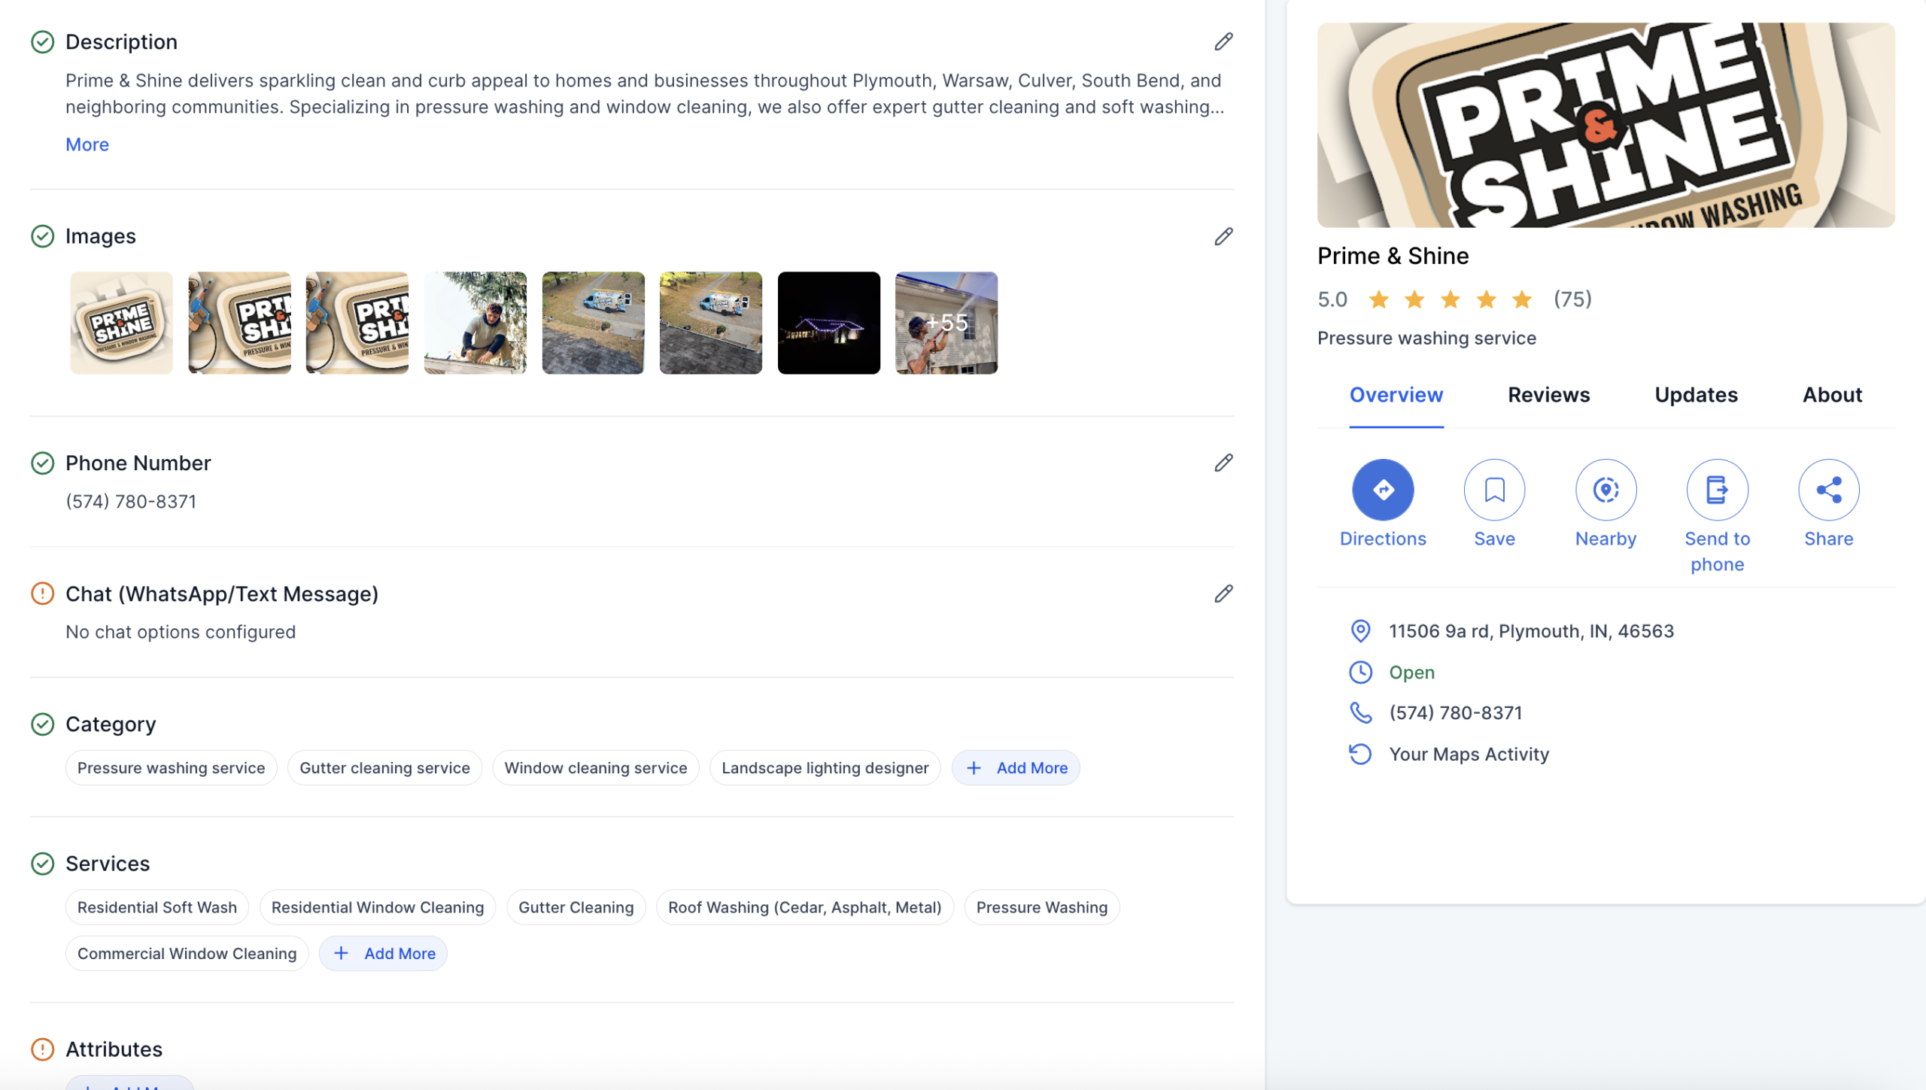Expand the description with More link
Image resolution: width=1926 pixels, height=1090 pixels.
tap(87, 144)
